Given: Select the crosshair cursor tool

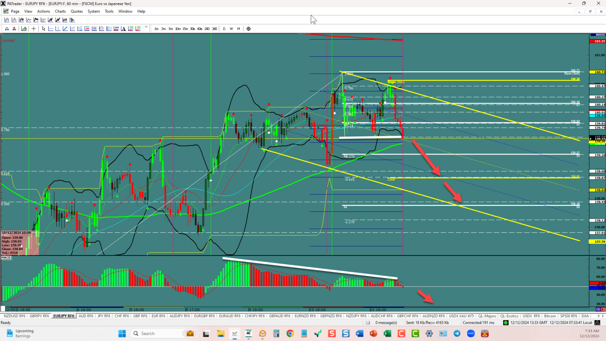Looking at the screenshot, I should tap(34, 29).
